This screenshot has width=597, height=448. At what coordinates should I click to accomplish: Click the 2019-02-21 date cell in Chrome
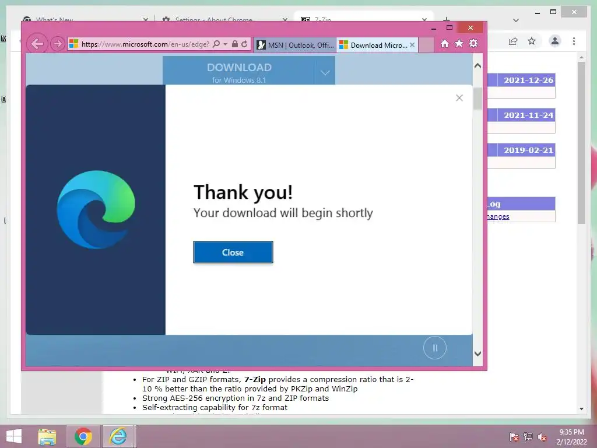pyautogui.click(x=526, y=150)
